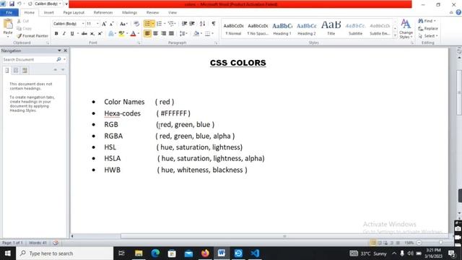The image size is (462, 260).
Task: Click the Words: 41 status entry
Action: pyautogui.click(x=38, y=243)
